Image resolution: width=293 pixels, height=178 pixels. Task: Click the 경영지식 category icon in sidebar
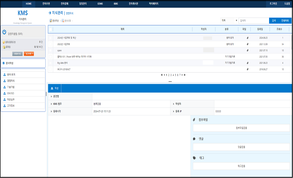(5, 81)
